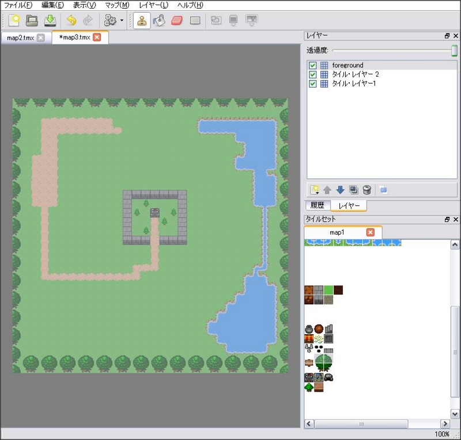Open the マップ(M) menu
Viewport: 461px width, 440px height.
[117, 5]
